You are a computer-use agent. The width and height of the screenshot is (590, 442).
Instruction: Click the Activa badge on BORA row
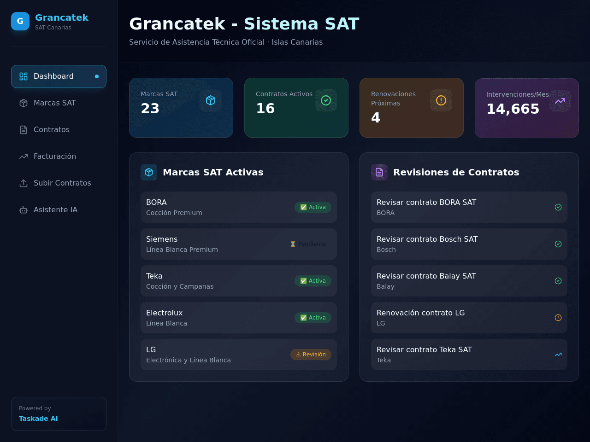point(313,207)
